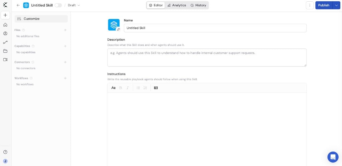Show the Workflows info icon
342x166 pixels.
tap(31, 78)
